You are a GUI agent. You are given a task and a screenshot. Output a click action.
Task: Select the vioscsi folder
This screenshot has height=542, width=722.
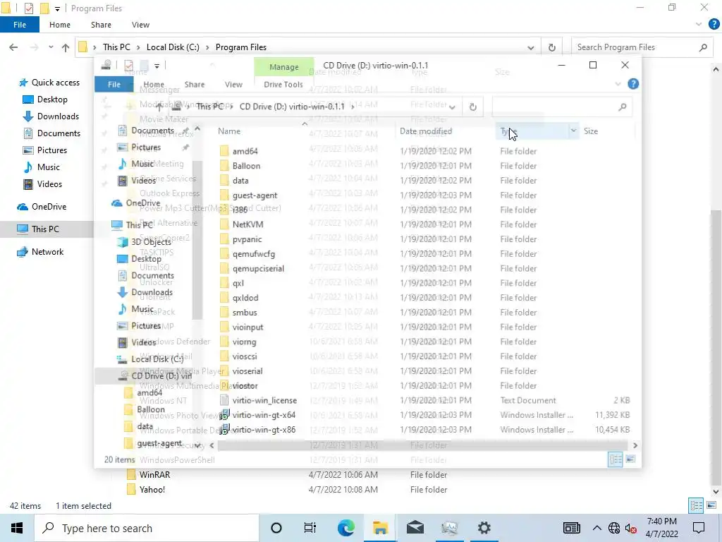tap(245, 356)
